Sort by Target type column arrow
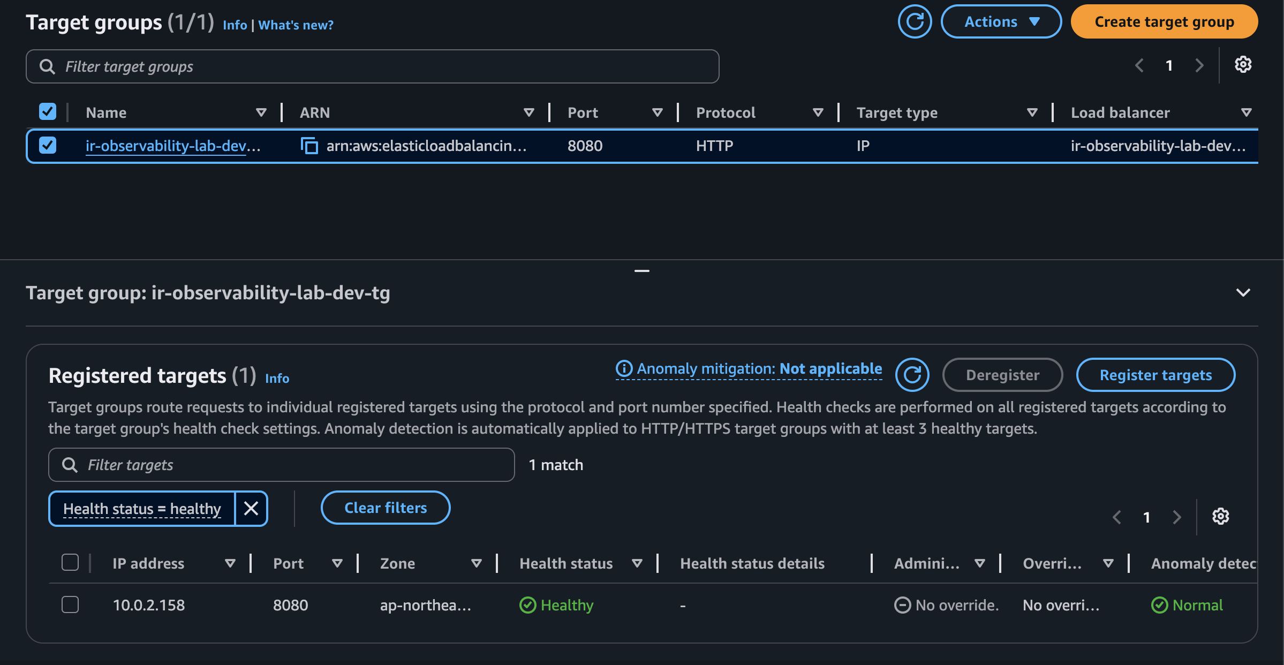This screenshot has width=1284, height=665. point(1032,112)
